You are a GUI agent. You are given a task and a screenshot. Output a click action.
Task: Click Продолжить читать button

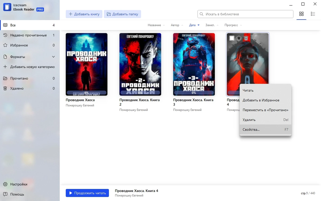87,193
